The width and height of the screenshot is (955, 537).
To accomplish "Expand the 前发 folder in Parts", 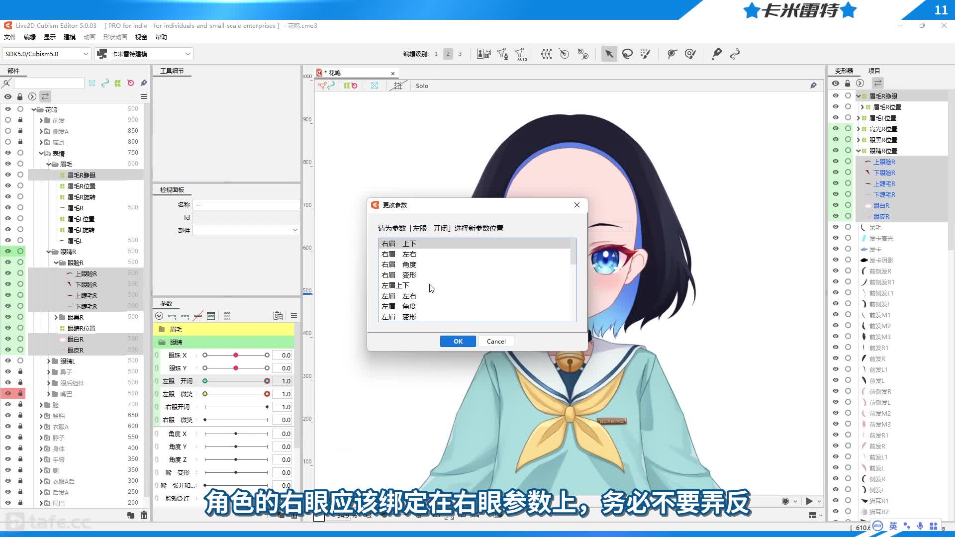I will [x=41, y=120].
